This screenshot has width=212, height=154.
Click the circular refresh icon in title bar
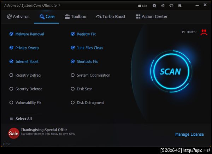point(163,6)
